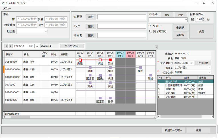218x138 pixels.
Task: Select task row プラン検証
Action: click(x=185, y=93)
